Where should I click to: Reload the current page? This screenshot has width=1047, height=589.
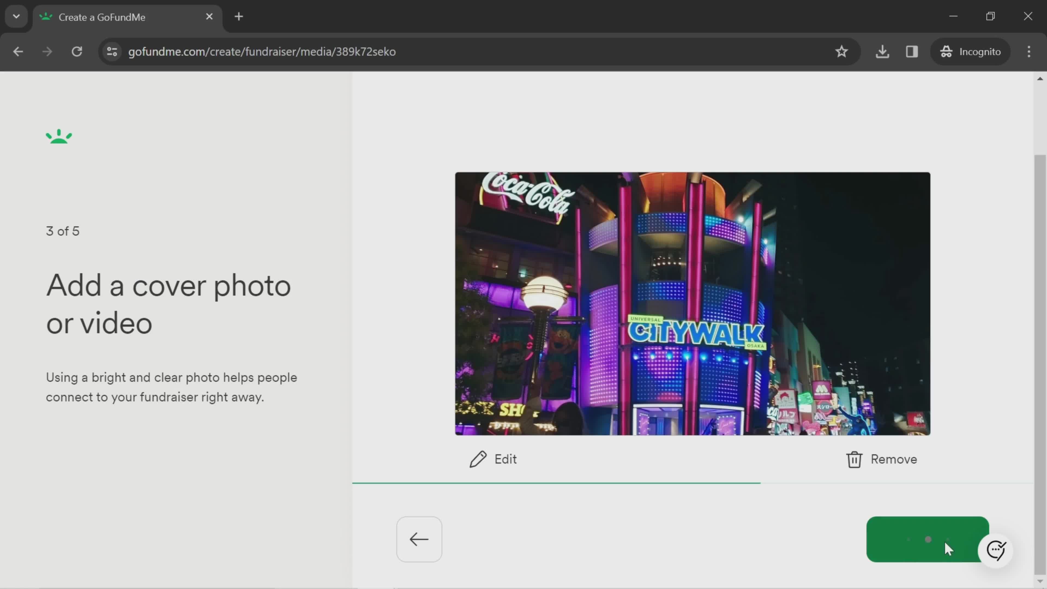pos(77,52)
